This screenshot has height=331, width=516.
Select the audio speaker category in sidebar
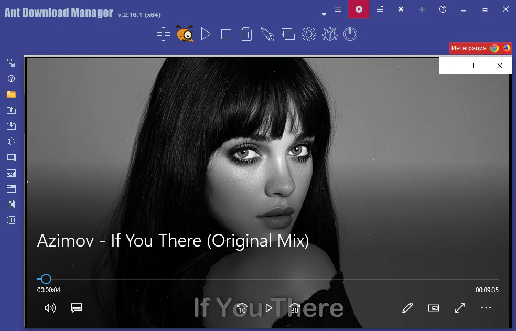pyautogui.click(x=11, y=141)
